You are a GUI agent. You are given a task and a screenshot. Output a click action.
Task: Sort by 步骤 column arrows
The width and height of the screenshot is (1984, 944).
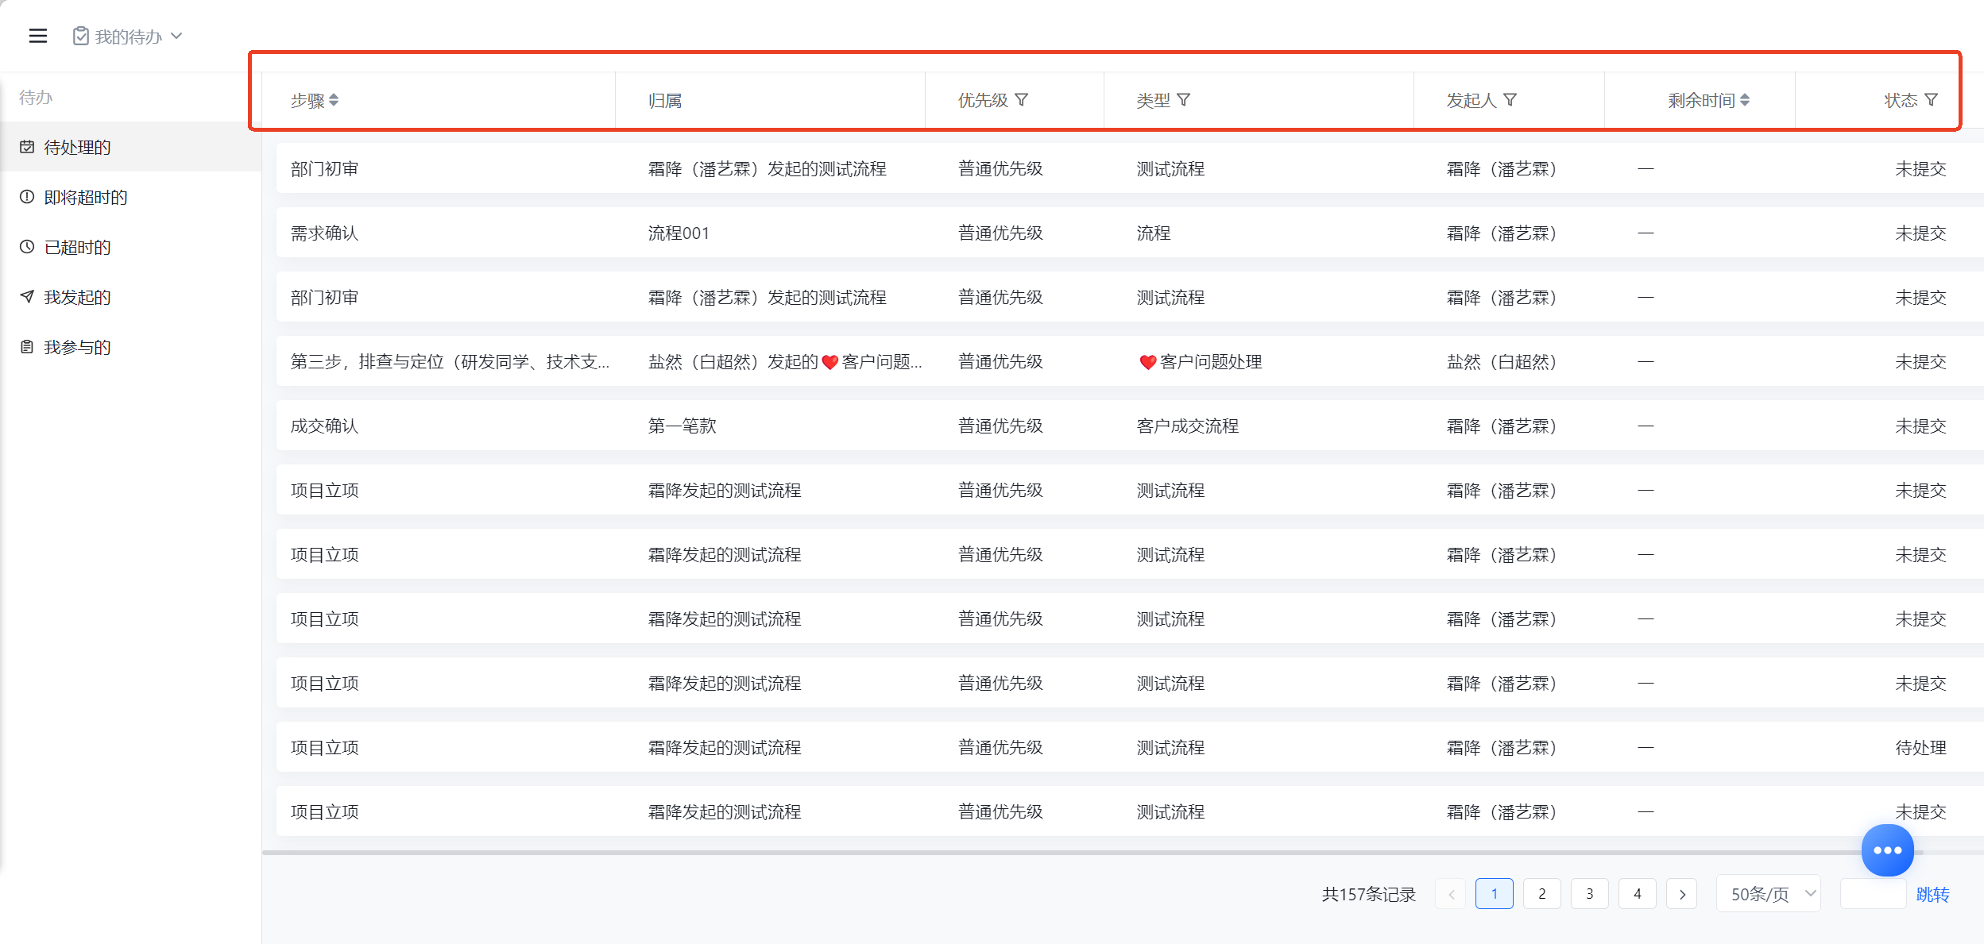tap(334, 100)
